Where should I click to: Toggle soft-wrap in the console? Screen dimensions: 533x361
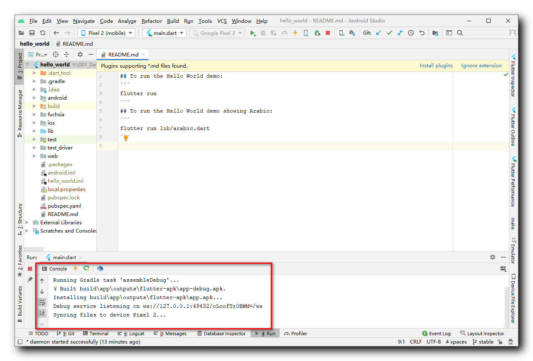(x=42, y=302)
